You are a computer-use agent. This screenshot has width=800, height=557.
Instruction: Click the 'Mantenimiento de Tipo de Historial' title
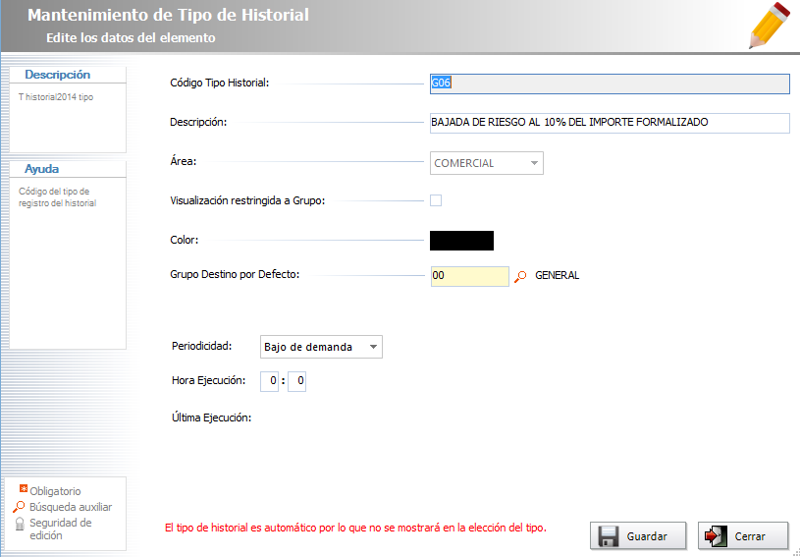[169, 15]
